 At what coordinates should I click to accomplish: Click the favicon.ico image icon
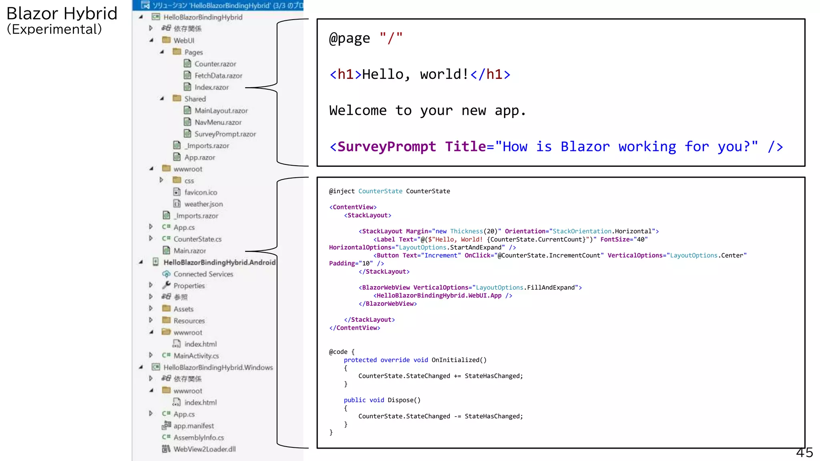(177, 192)
